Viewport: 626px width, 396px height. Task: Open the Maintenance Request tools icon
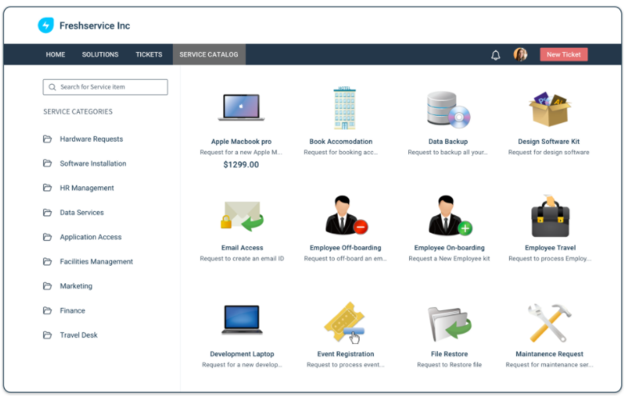tap(549, 322)
